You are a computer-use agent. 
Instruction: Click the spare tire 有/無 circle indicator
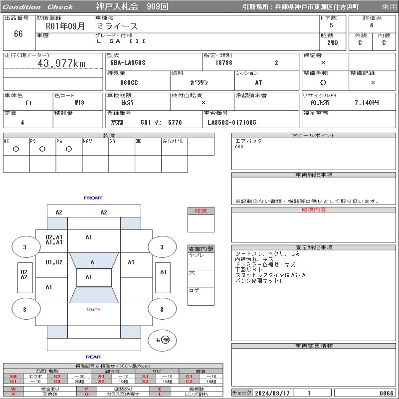point(163,340)
